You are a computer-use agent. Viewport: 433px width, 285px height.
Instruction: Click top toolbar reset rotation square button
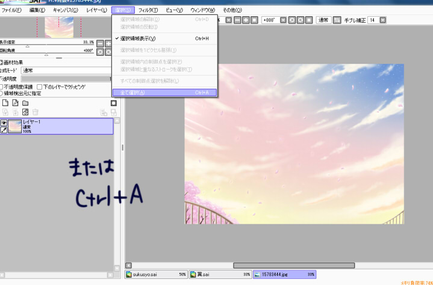[x=309, y=20]
